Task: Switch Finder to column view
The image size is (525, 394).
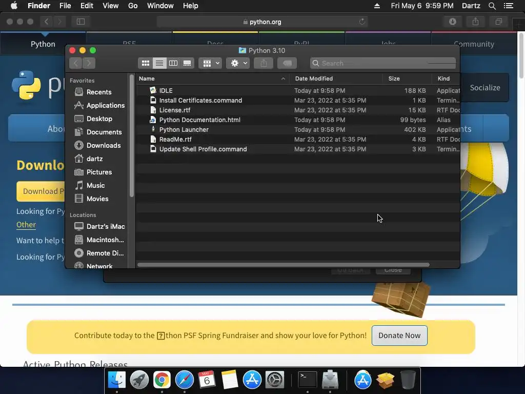Action: [x=173, y=63]
